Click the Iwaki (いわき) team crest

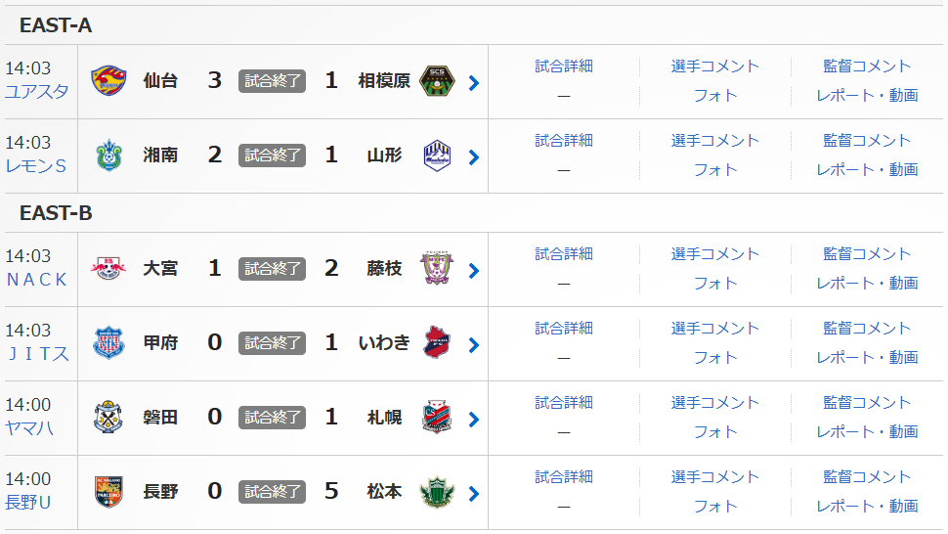[437, 343]
